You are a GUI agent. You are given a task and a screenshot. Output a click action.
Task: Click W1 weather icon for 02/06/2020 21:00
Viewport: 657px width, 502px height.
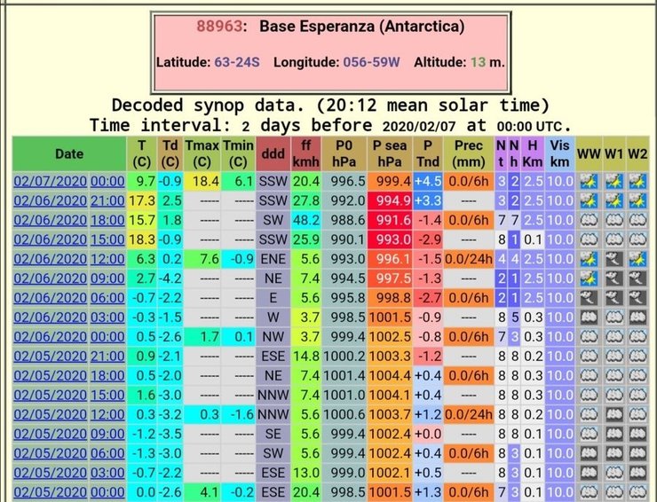(x=612, y=200)
